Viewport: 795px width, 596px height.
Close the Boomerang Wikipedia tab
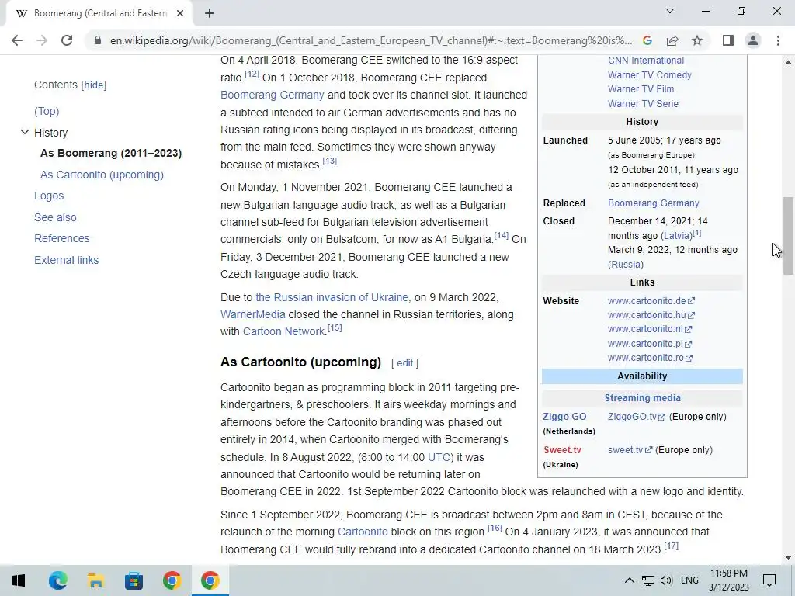click(180, 13)
